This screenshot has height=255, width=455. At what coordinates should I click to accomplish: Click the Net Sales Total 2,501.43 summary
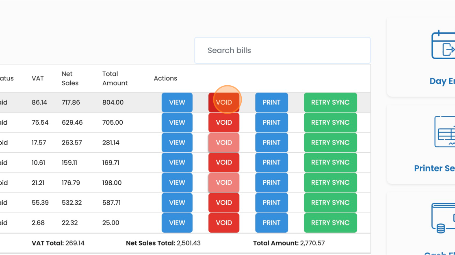[x=163, y=243]
